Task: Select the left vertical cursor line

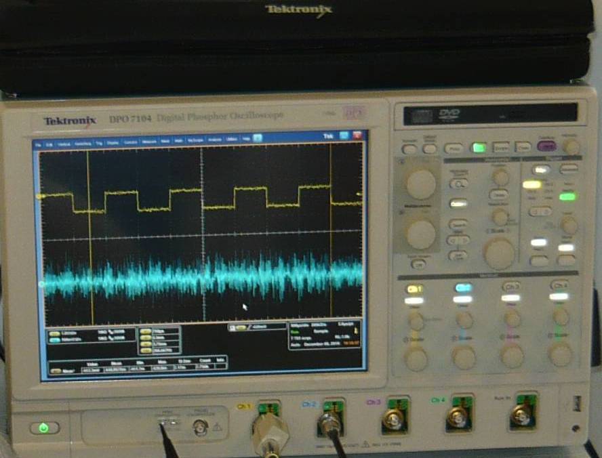Action: coord(90,238)
